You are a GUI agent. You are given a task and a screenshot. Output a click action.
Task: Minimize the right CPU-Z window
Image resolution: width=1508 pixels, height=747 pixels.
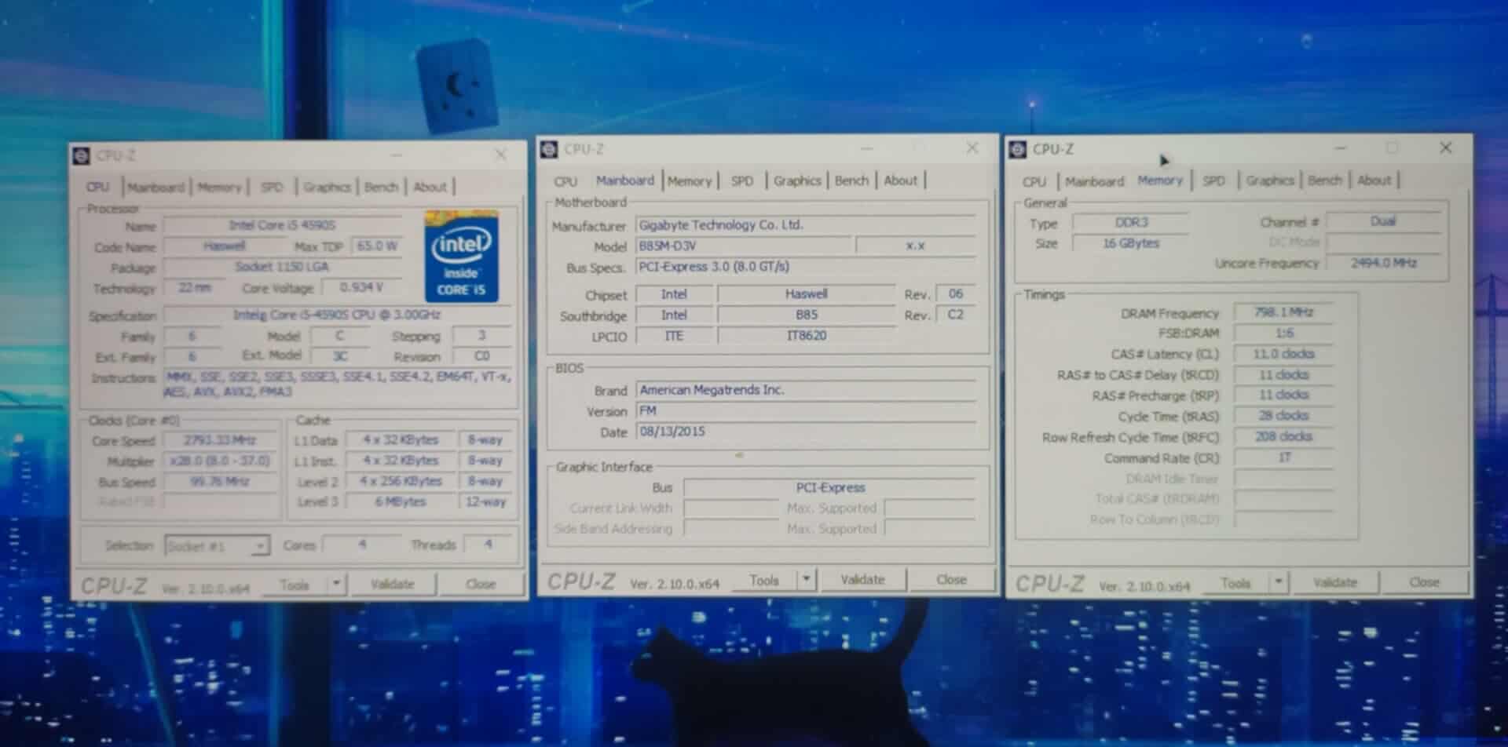click(x=1341, y=148)
